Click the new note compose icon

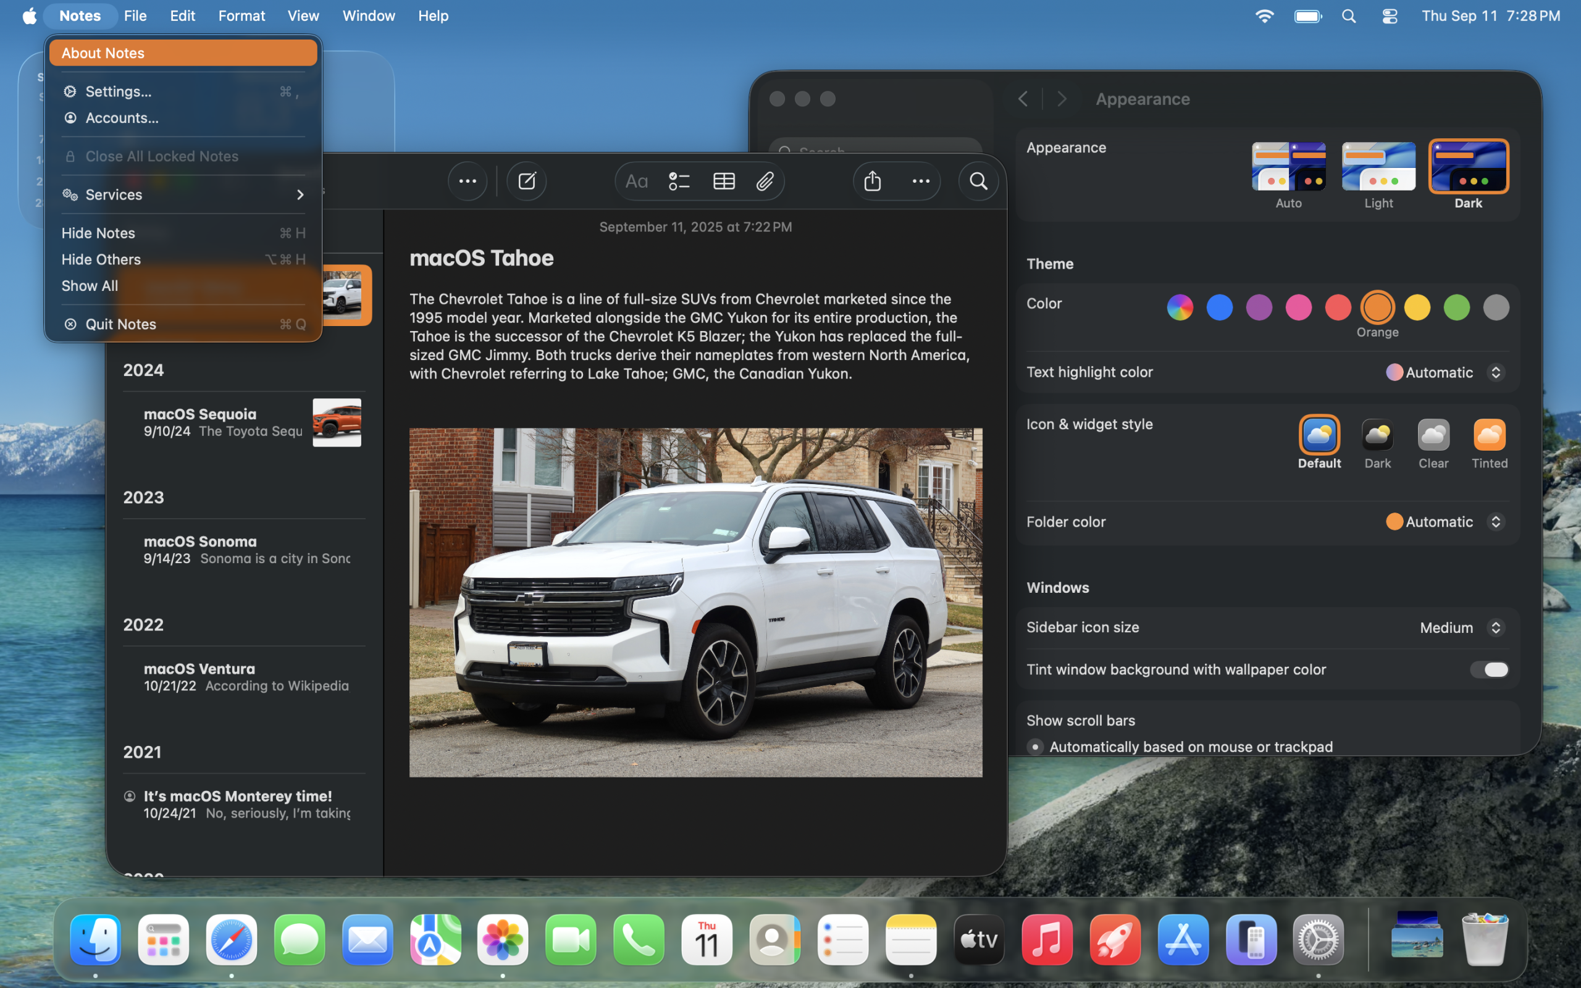point(527,181)
